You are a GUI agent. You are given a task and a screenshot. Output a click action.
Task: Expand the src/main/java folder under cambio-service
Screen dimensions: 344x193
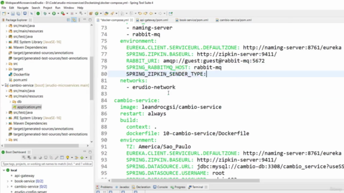(x=6, y=91)
